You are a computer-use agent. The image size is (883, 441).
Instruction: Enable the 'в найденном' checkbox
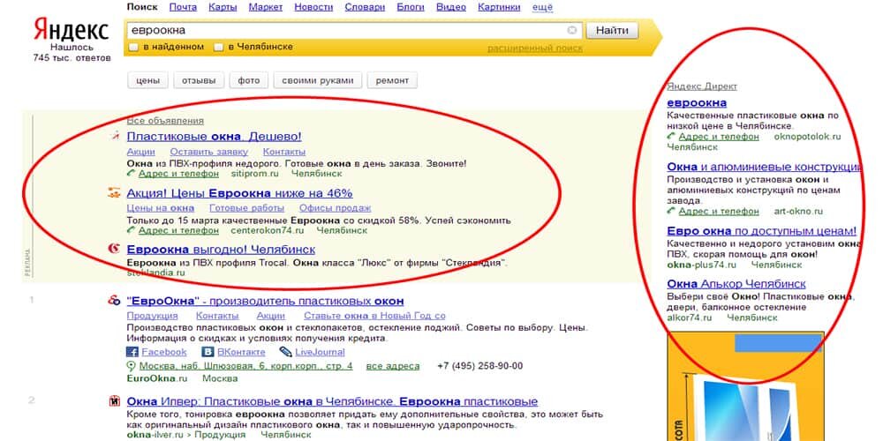click(133, 48)
